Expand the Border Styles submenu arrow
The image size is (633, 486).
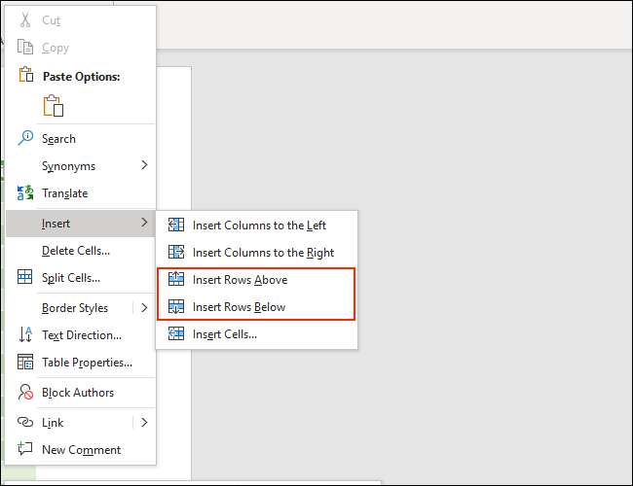144,308
